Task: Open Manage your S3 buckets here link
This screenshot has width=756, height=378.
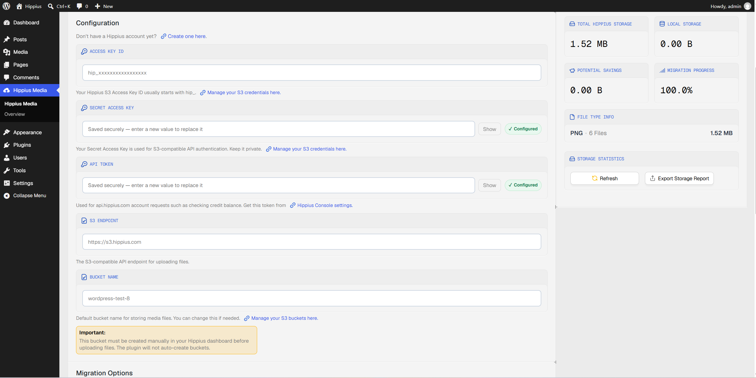Action: pyautogui.click(x=284, y=318)
